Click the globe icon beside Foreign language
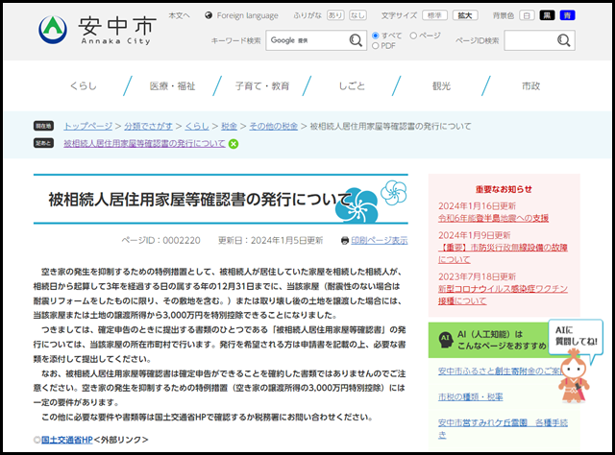Viewport: 615px width, 455px height. pyautogui.click(x=209, y=15)
